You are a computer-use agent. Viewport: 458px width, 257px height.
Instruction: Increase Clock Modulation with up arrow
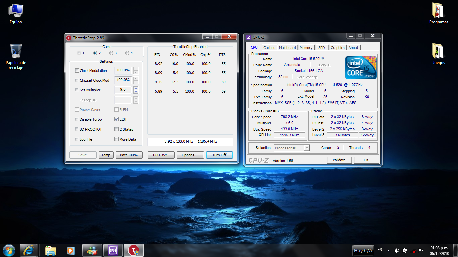136,69
